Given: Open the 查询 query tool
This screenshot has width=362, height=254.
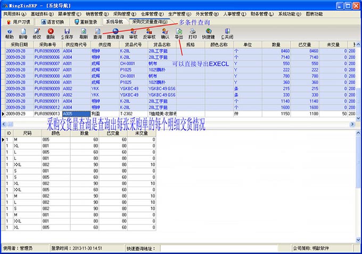Looking at the screenshot, I should coord(97,33).
